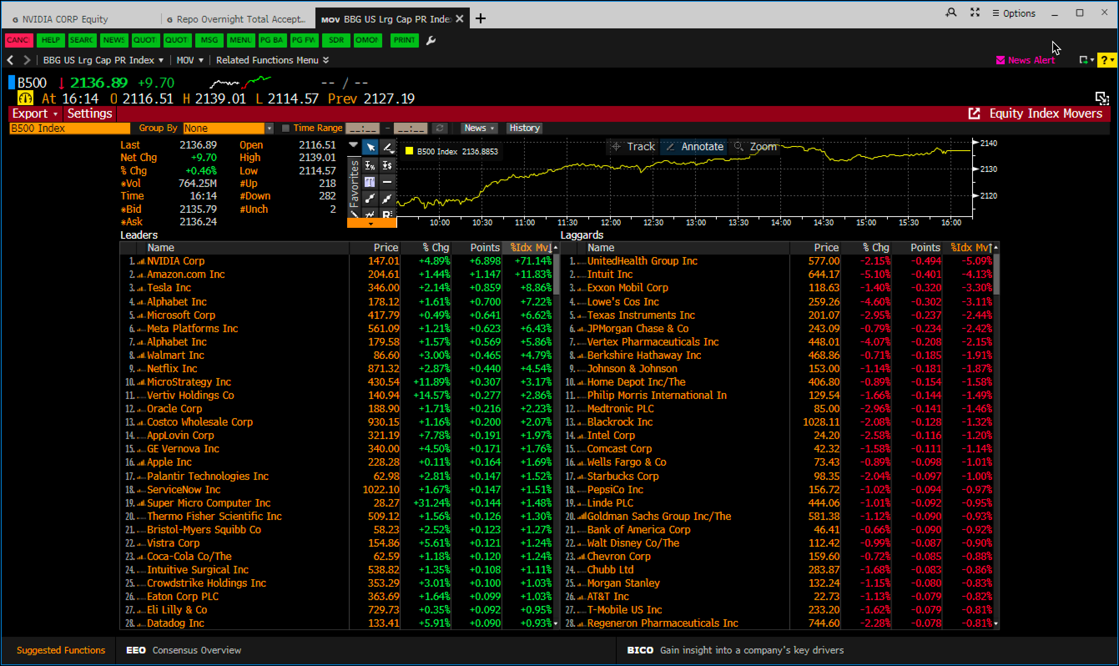Click the intraday sparkline thumbnail next to B500

(241, 83)
